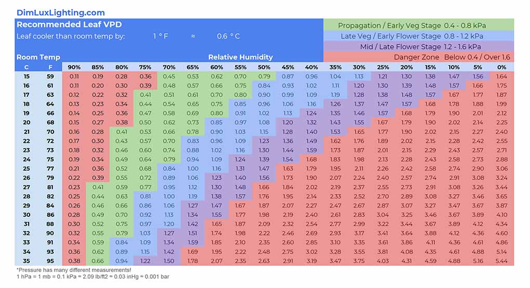Select the 90% humidity column header

(x=74, y=67)
